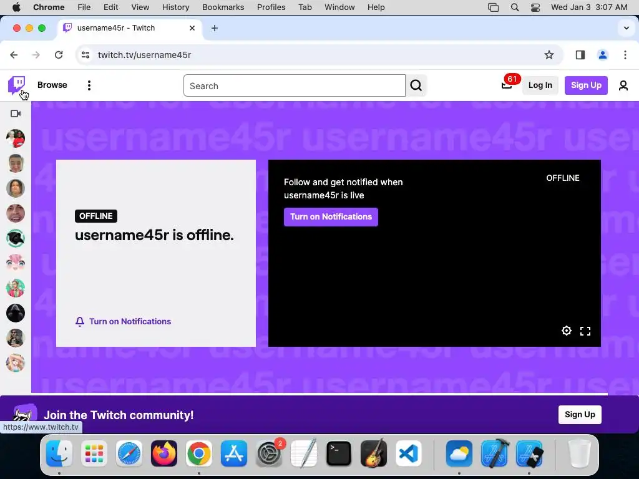Open the View menu
The image size is (639, 479).
click(x=140, y=7)
